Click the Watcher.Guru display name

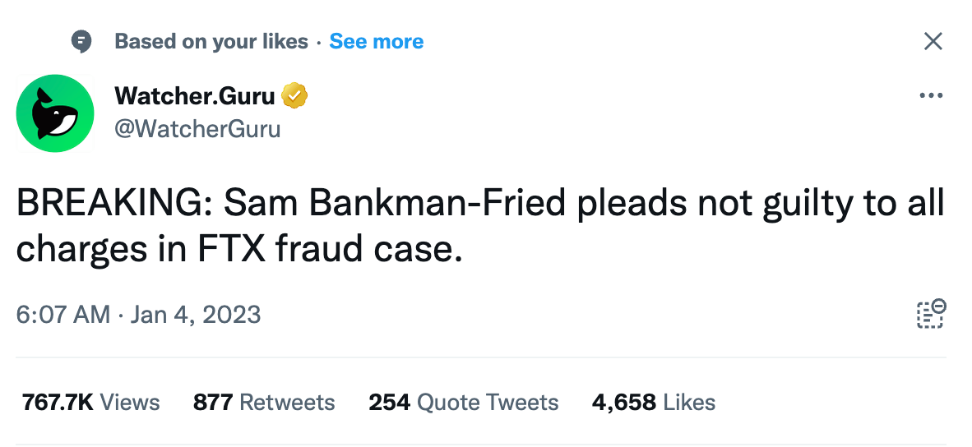195,96
